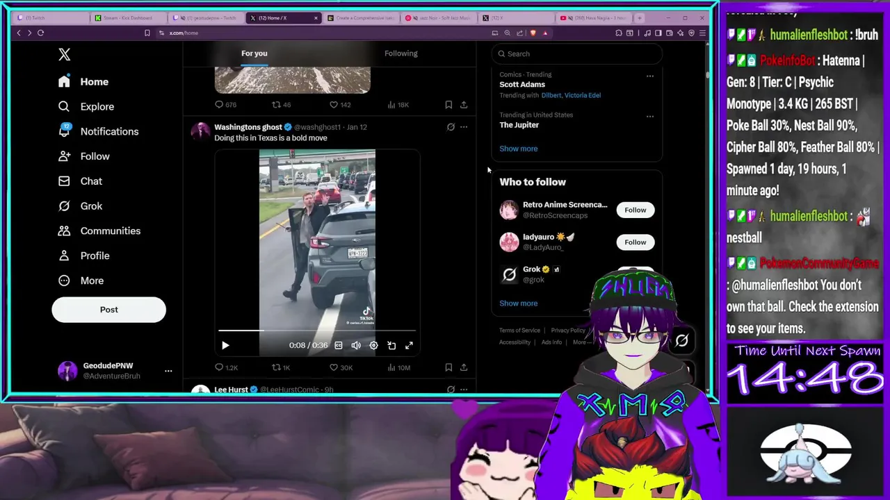Open GeodudePNW account options menu
890x500 pixels.
tap(168, 371)
